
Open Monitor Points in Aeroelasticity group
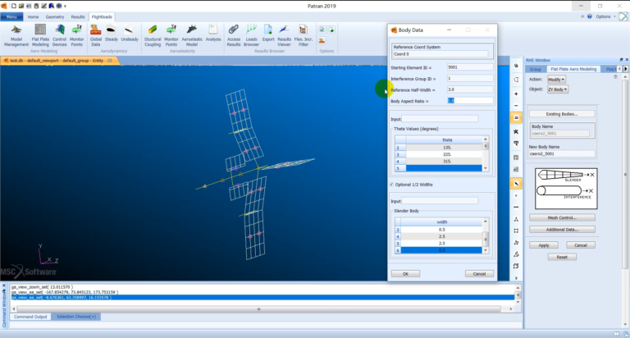click(171, 36)
